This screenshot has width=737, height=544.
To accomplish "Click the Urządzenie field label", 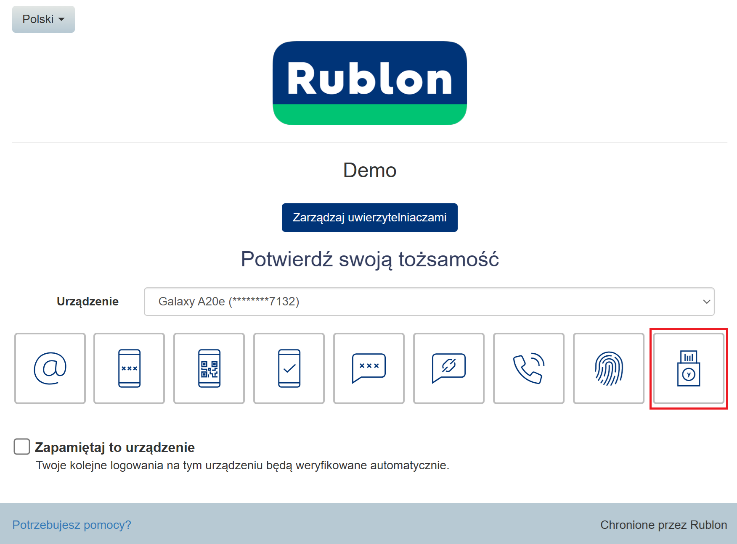I will coord(87,302).
